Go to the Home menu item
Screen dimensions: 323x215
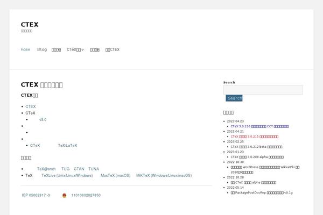[x=25, y=49]
